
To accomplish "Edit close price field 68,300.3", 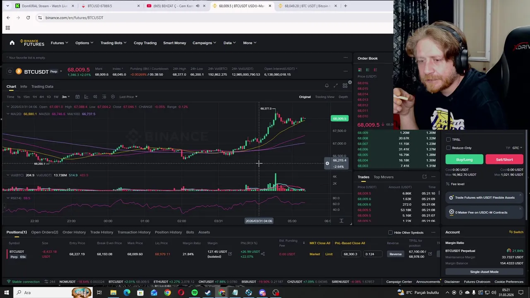I will coord(352,254).
